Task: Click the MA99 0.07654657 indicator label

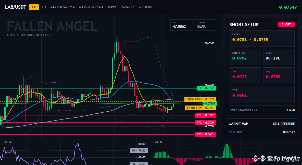Action: click(121, 7)
